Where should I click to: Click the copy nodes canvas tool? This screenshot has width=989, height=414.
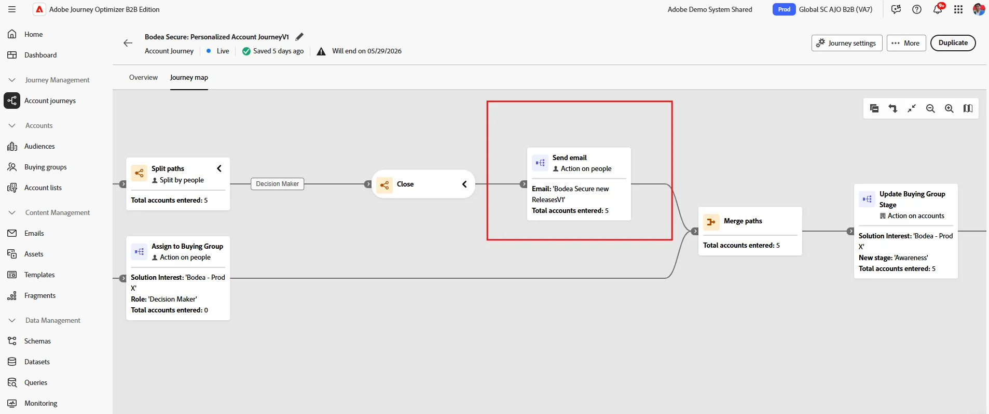tap(874, 108)
